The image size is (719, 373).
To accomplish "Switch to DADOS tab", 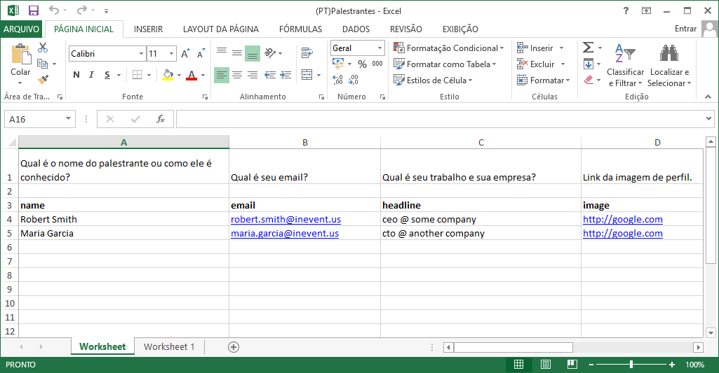I will pos(356,29).
